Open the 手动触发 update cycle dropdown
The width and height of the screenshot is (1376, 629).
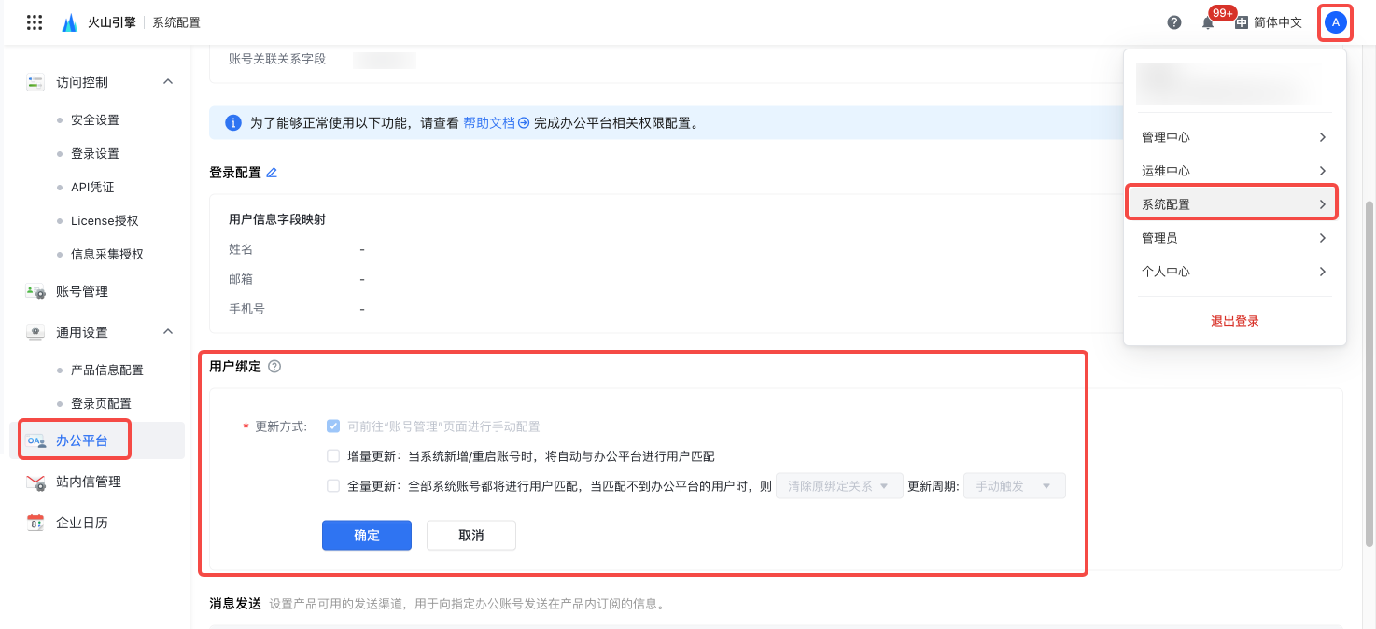point(1014,486)
